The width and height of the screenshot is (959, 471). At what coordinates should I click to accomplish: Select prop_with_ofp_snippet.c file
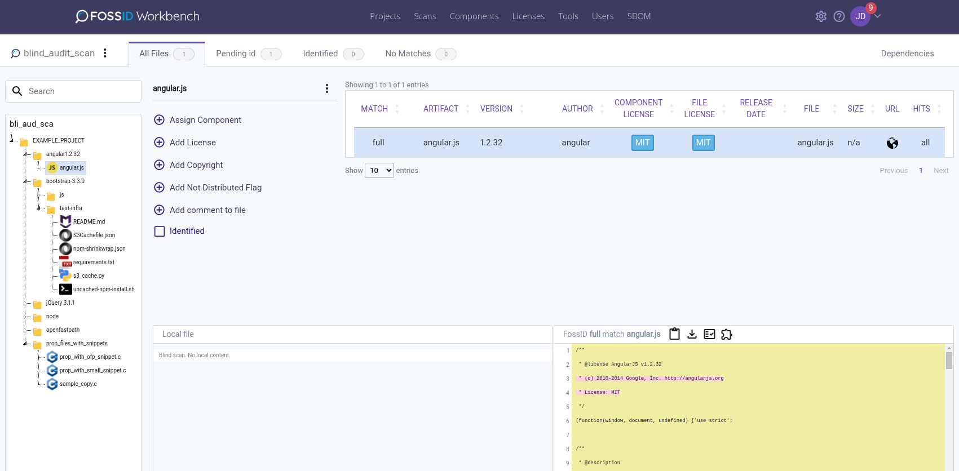90,357
